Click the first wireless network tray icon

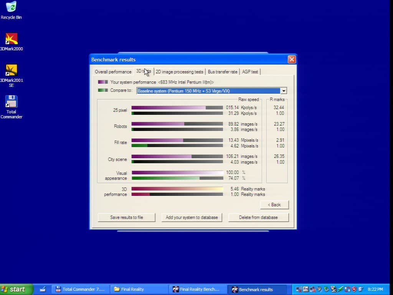click(x=299, y=289)
